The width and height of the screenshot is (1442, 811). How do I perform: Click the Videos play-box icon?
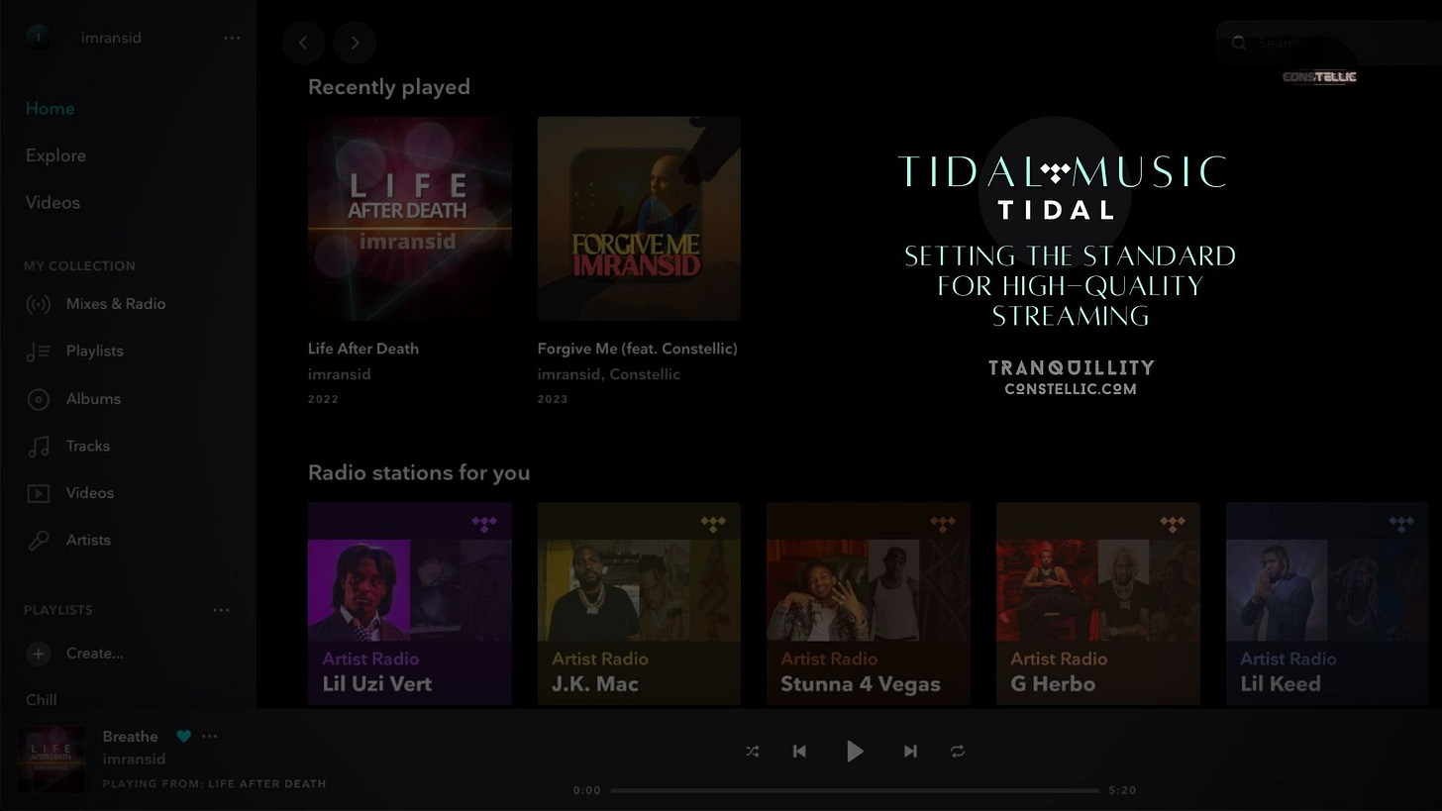point(38,493)
